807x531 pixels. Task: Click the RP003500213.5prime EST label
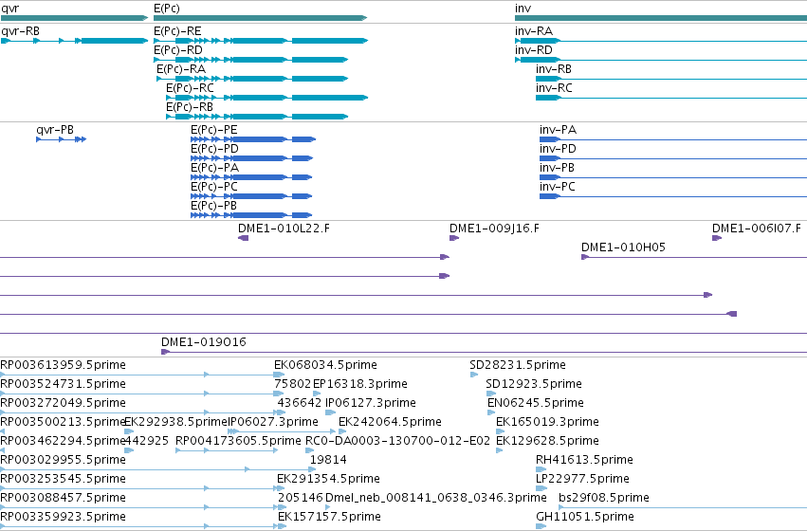point(63,422)
